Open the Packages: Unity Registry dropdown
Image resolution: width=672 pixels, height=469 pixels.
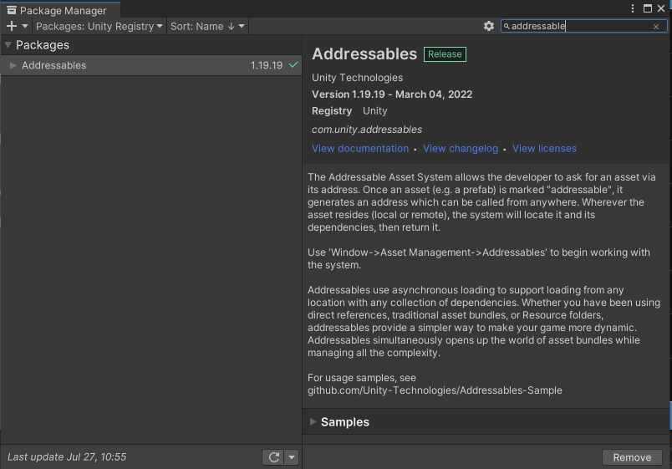[x=99, y=26]
